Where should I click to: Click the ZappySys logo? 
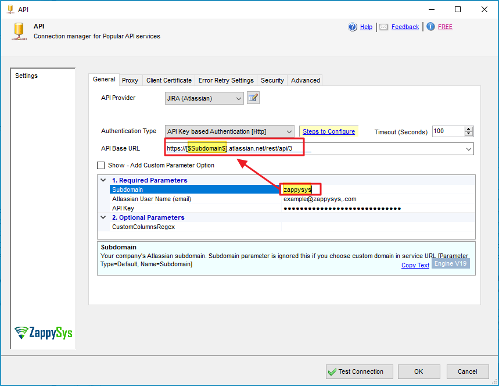click(44, 333)
